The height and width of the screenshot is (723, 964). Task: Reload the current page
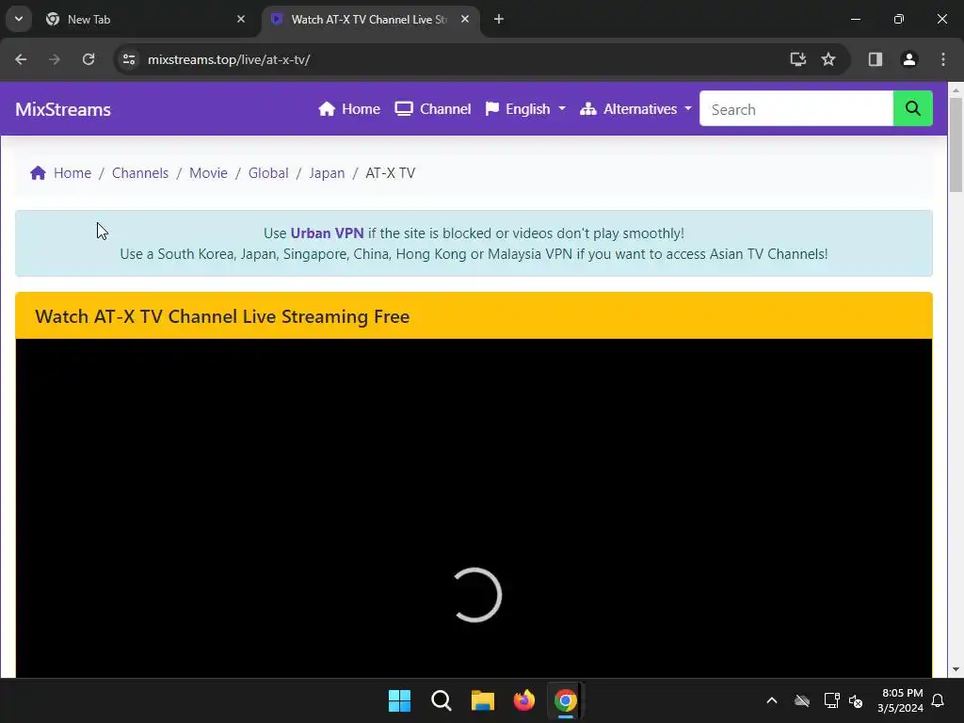[x=88, y=59]
